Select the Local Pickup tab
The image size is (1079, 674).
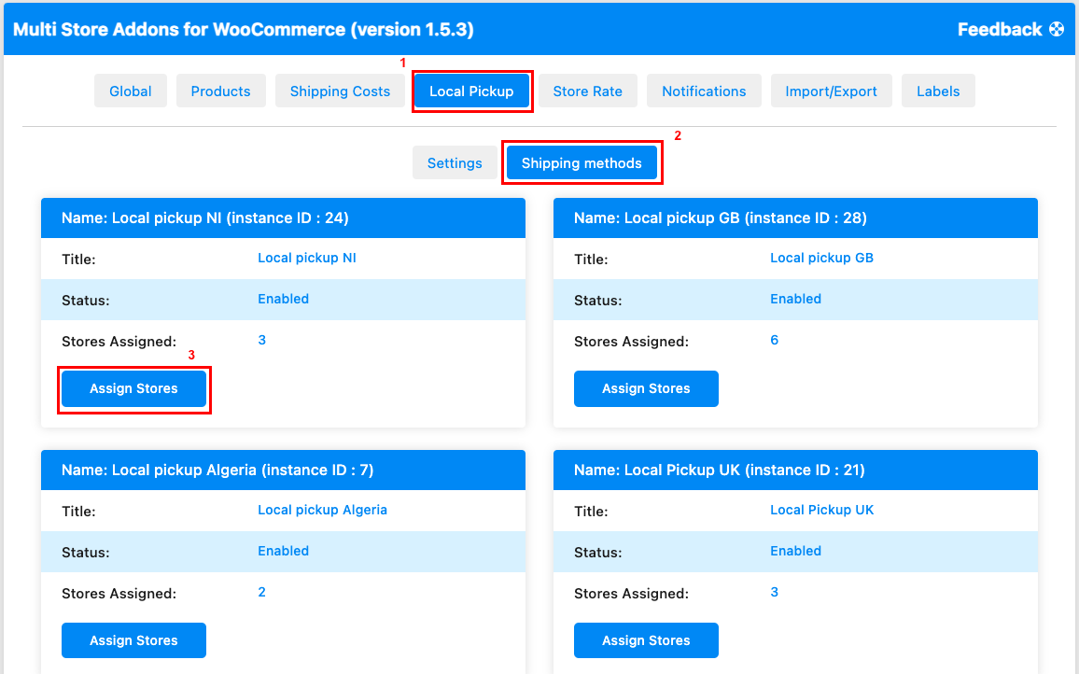point(471,91)
